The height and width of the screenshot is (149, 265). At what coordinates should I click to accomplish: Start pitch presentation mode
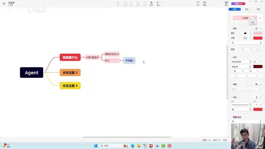(205, 3)
